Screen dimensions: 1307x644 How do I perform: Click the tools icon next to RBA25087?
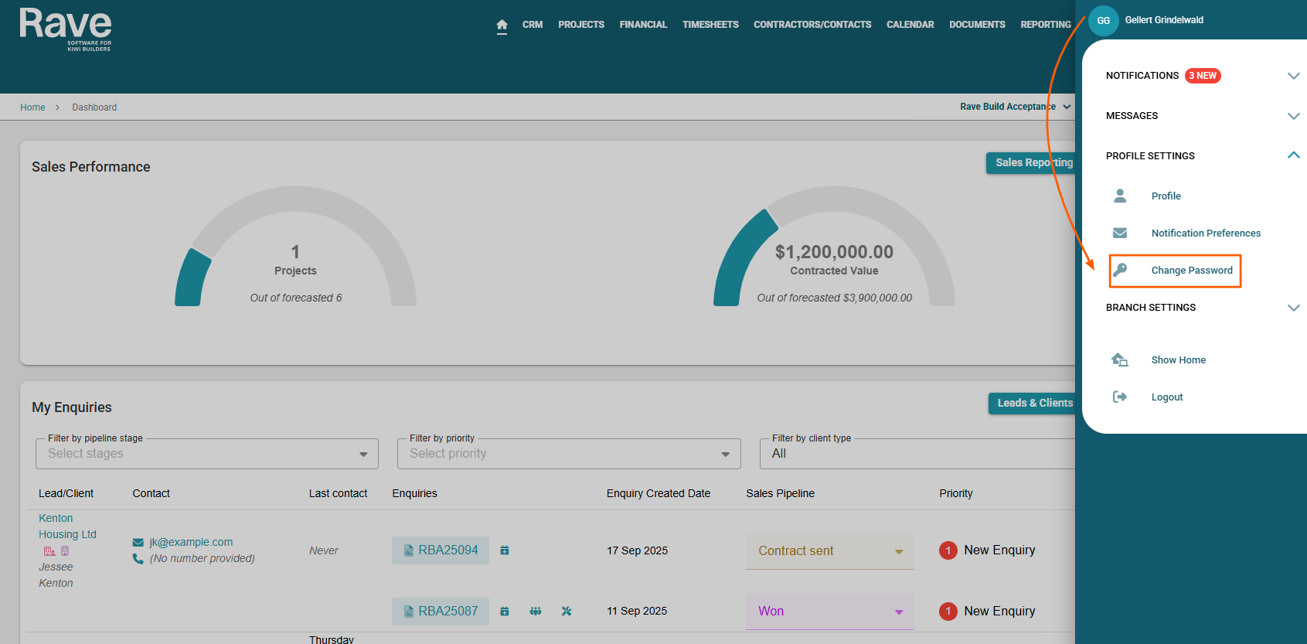[x=567, y=612]
